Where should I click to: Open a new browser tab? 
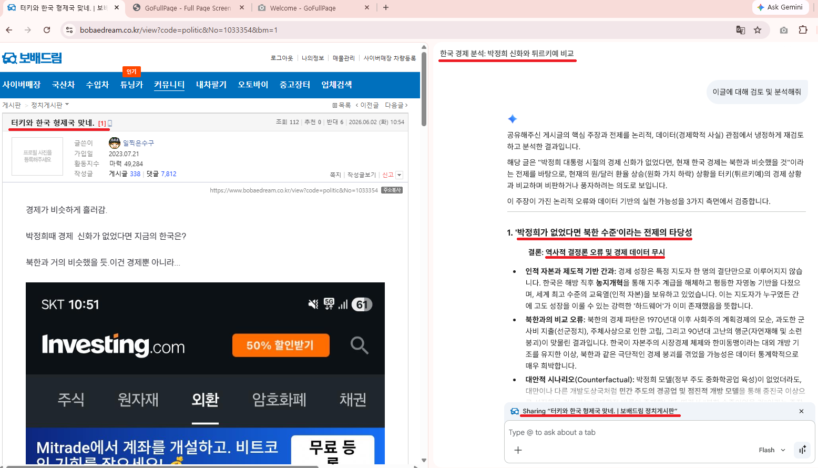386,7
